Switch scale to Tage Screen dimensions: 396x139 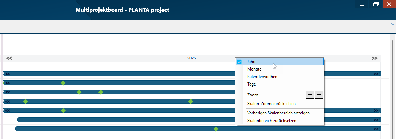click(x=251, y=84)
